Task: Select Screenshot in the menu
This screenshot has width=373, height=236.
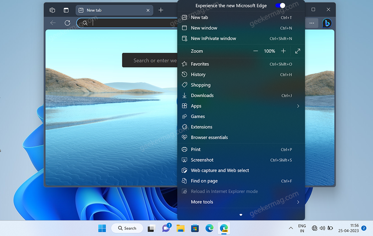Action: pyautogui.click(x=241, y=160)
